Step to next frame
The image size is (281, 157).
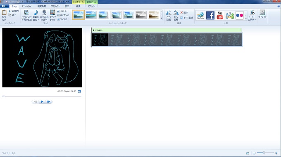tap(49, 102)
